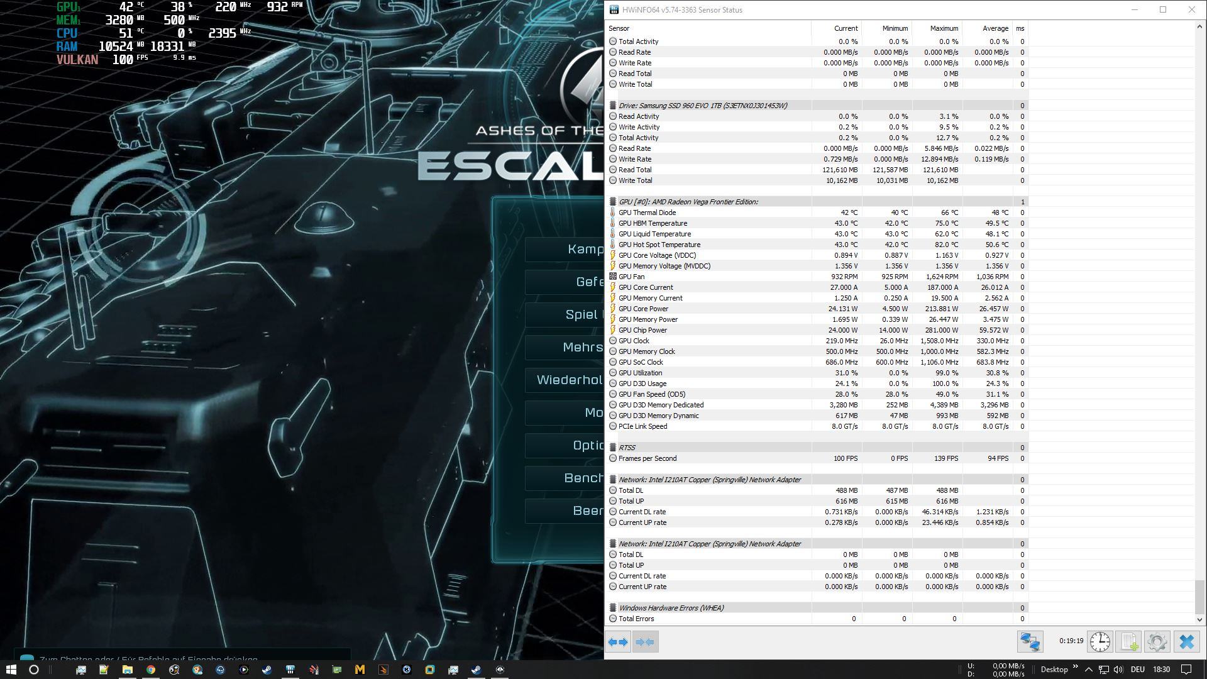Select GPU Hot Spot Temperature row

click(817, 245)
